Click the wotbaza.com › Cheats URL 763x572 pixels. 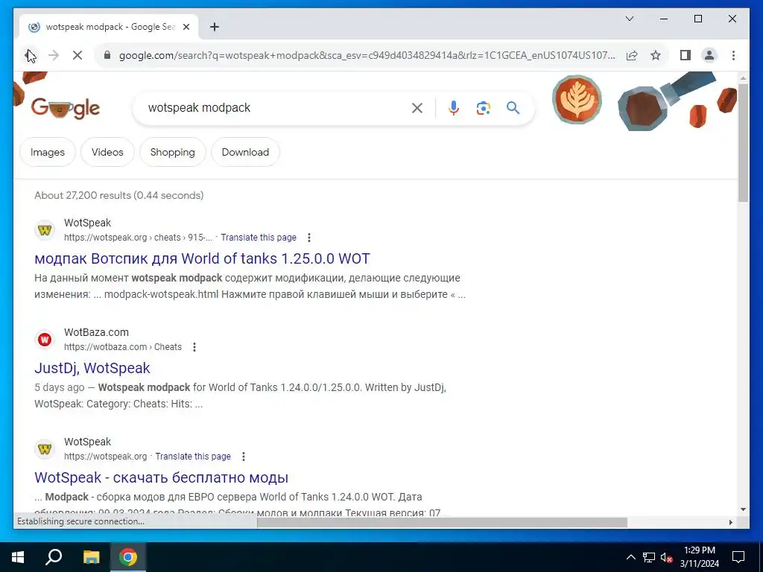click(x=123, y=347)
